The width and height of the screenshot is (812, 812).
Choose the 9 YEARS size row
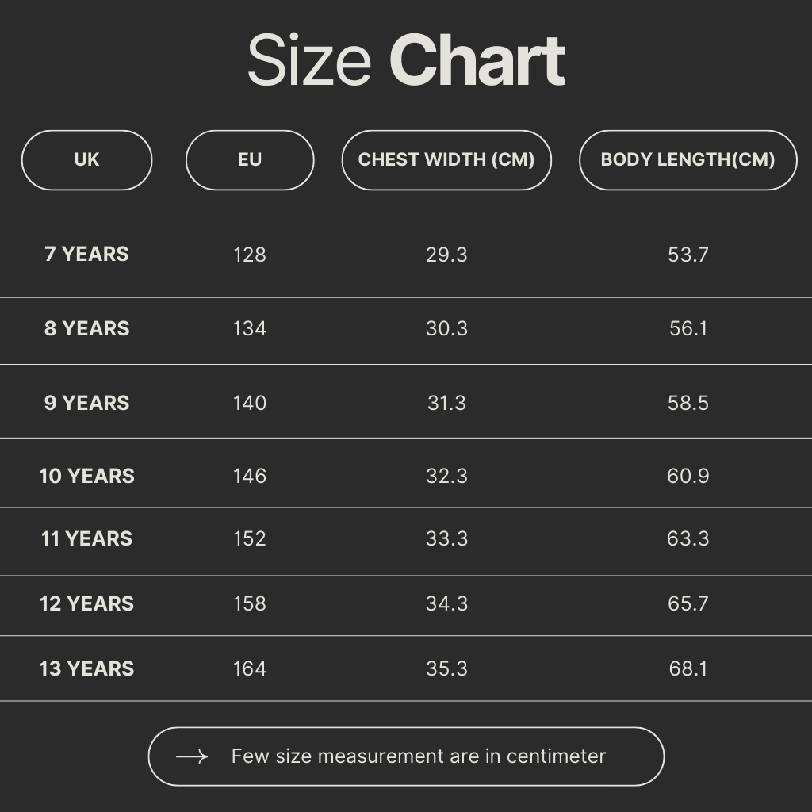(86, 403)
